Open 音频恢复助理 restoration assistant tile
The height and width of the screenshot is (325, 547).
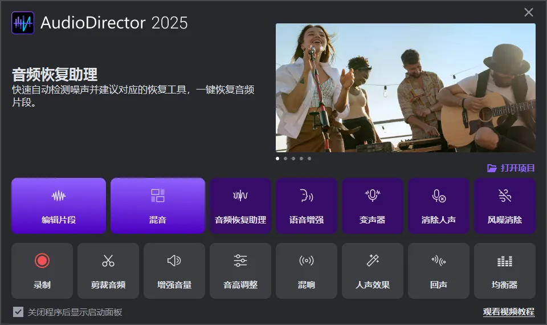tap(240, 206)
